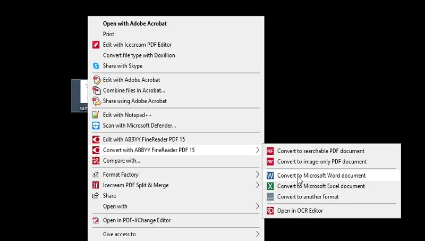This screenshot has height=241, width=425.
Task: Click the Share using Adobe Acrobat icon
Action: tap(97, 101)
